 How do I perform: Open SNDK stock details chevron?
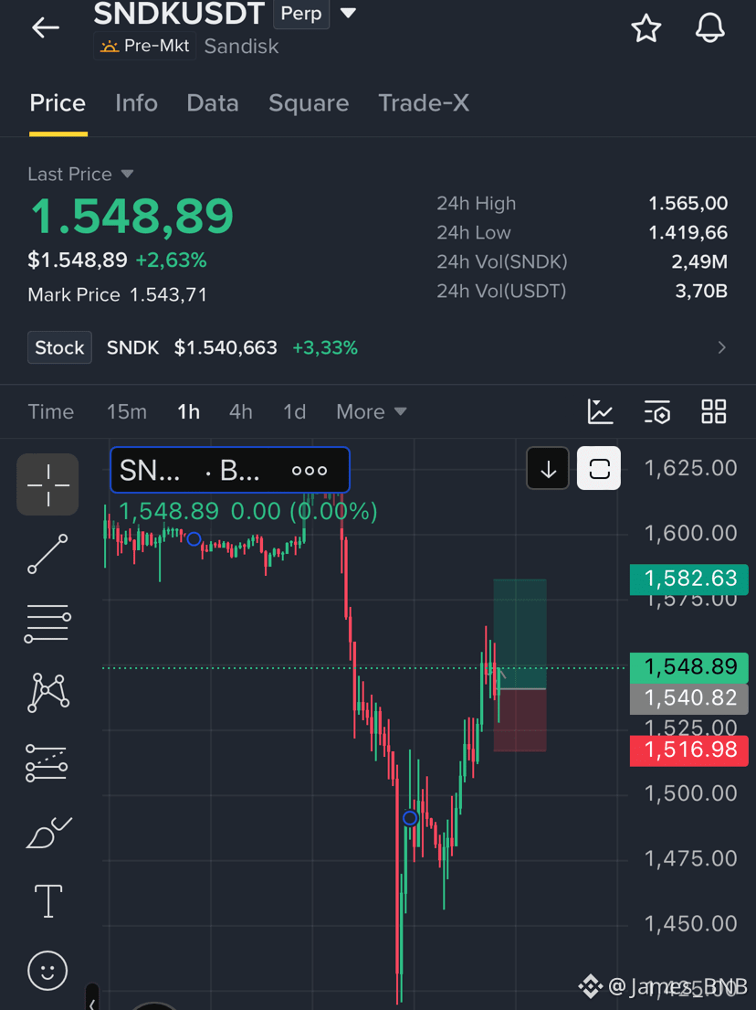722,348
